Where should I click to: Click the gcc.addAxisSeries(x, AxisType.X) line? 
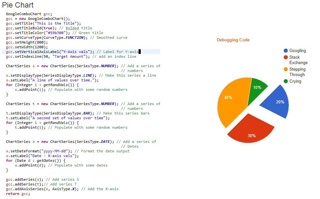(x=62, y=189)
